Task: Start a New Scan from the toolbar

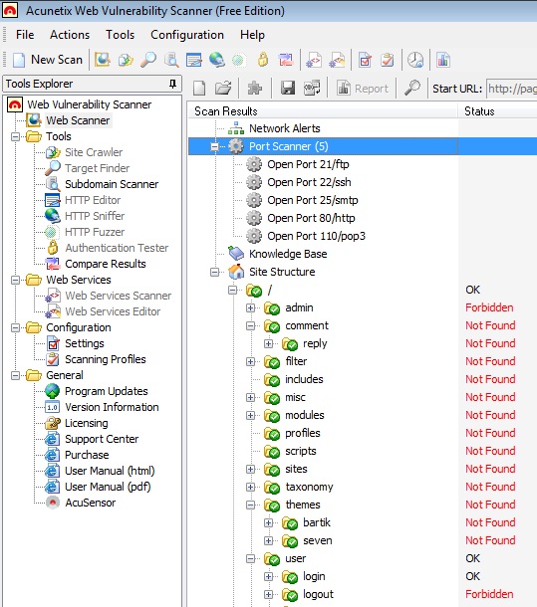Action: (48, 60)
